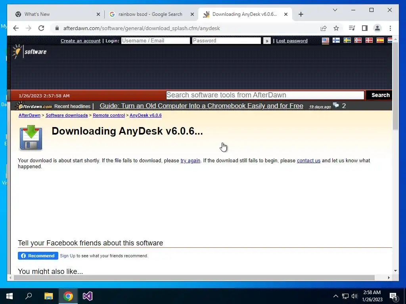Image resolution: width=406 pixels, height=304 pixels.
Task: Click the scroll right arrow
Action: click(389, 277)
